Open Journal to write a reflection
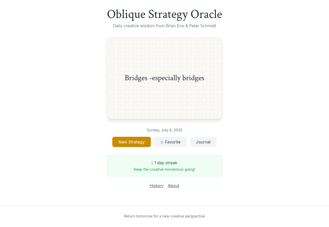 pos(203,142)
